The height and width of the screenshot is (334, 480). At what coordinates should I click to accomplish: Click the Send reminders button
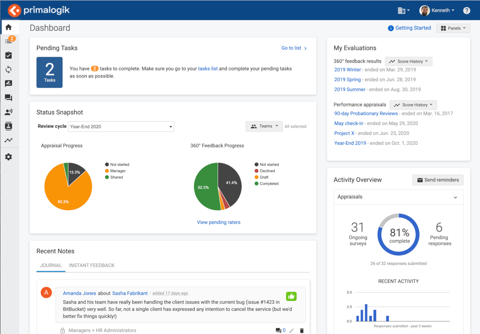(438, 180)
